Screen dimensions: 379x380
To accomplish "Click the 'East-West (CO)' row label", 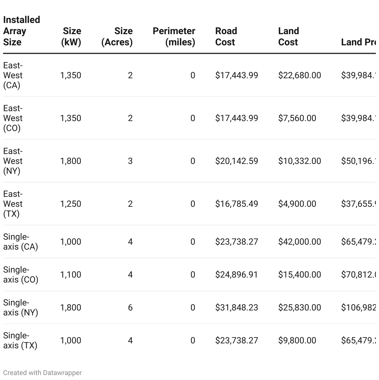I will pyautogui.click(x=13, y=118).
